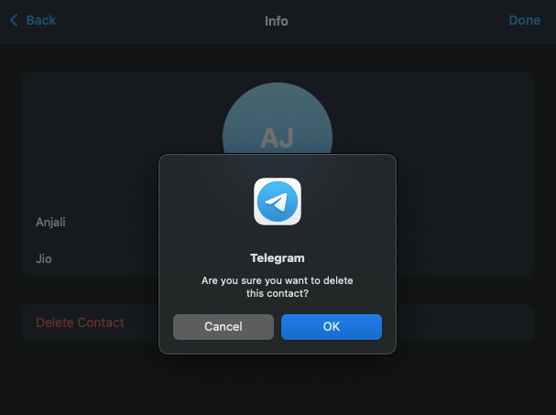Click the 'Are you sure' confirmation message
This screenshot has height=415, width=556.
click(278, 287)
